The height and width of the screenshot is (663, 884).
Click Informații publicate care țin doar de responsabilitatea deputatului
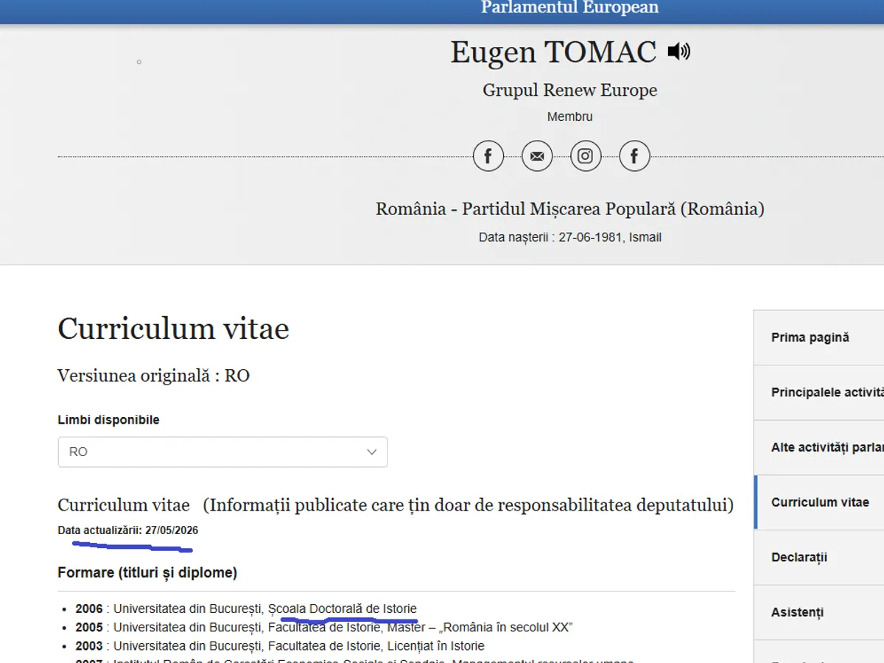pos(469,505)
